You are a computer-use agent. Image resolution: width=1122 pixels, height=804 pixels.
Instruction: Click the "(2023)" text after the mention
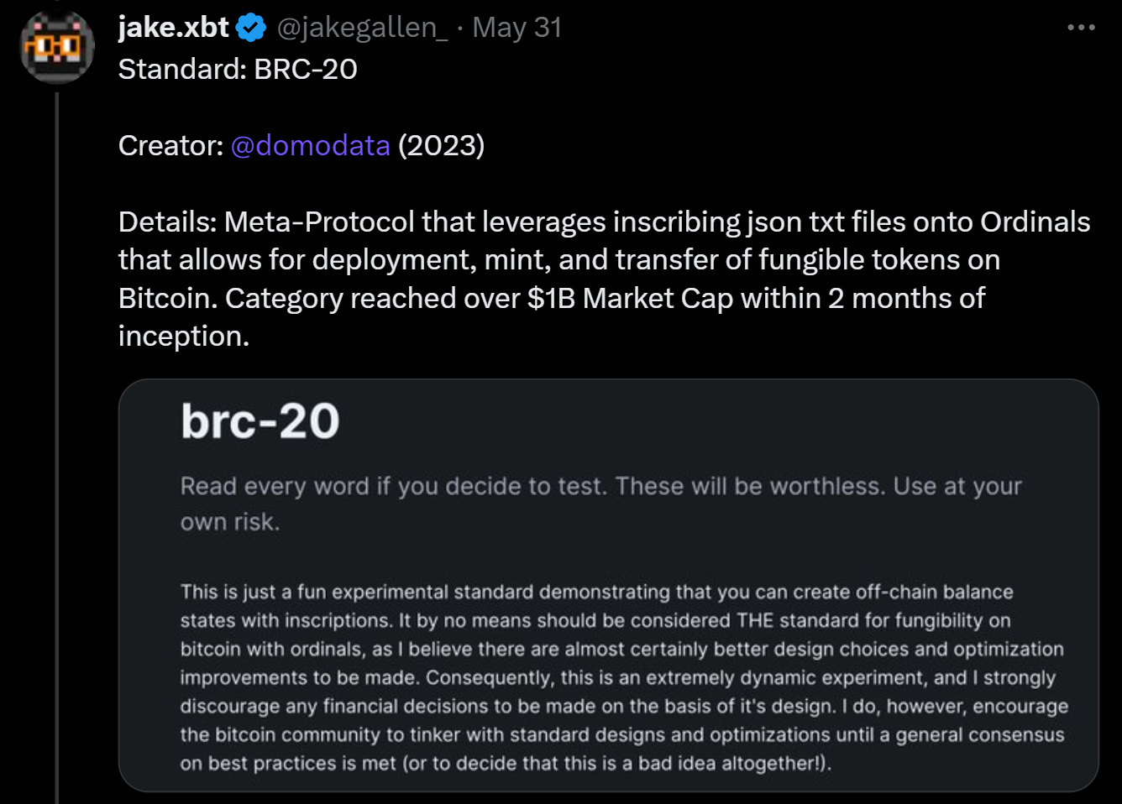[x=441, y=146]
